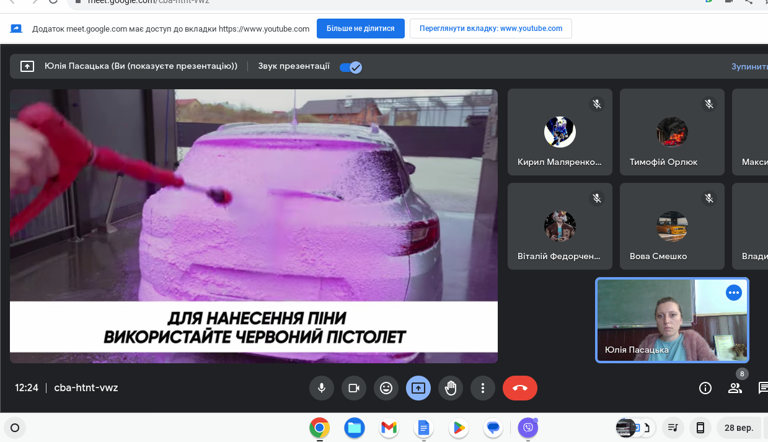This screenshot has height=442, width=768.
Task: Open Chrome from the shelf
Action: (320, 428)
